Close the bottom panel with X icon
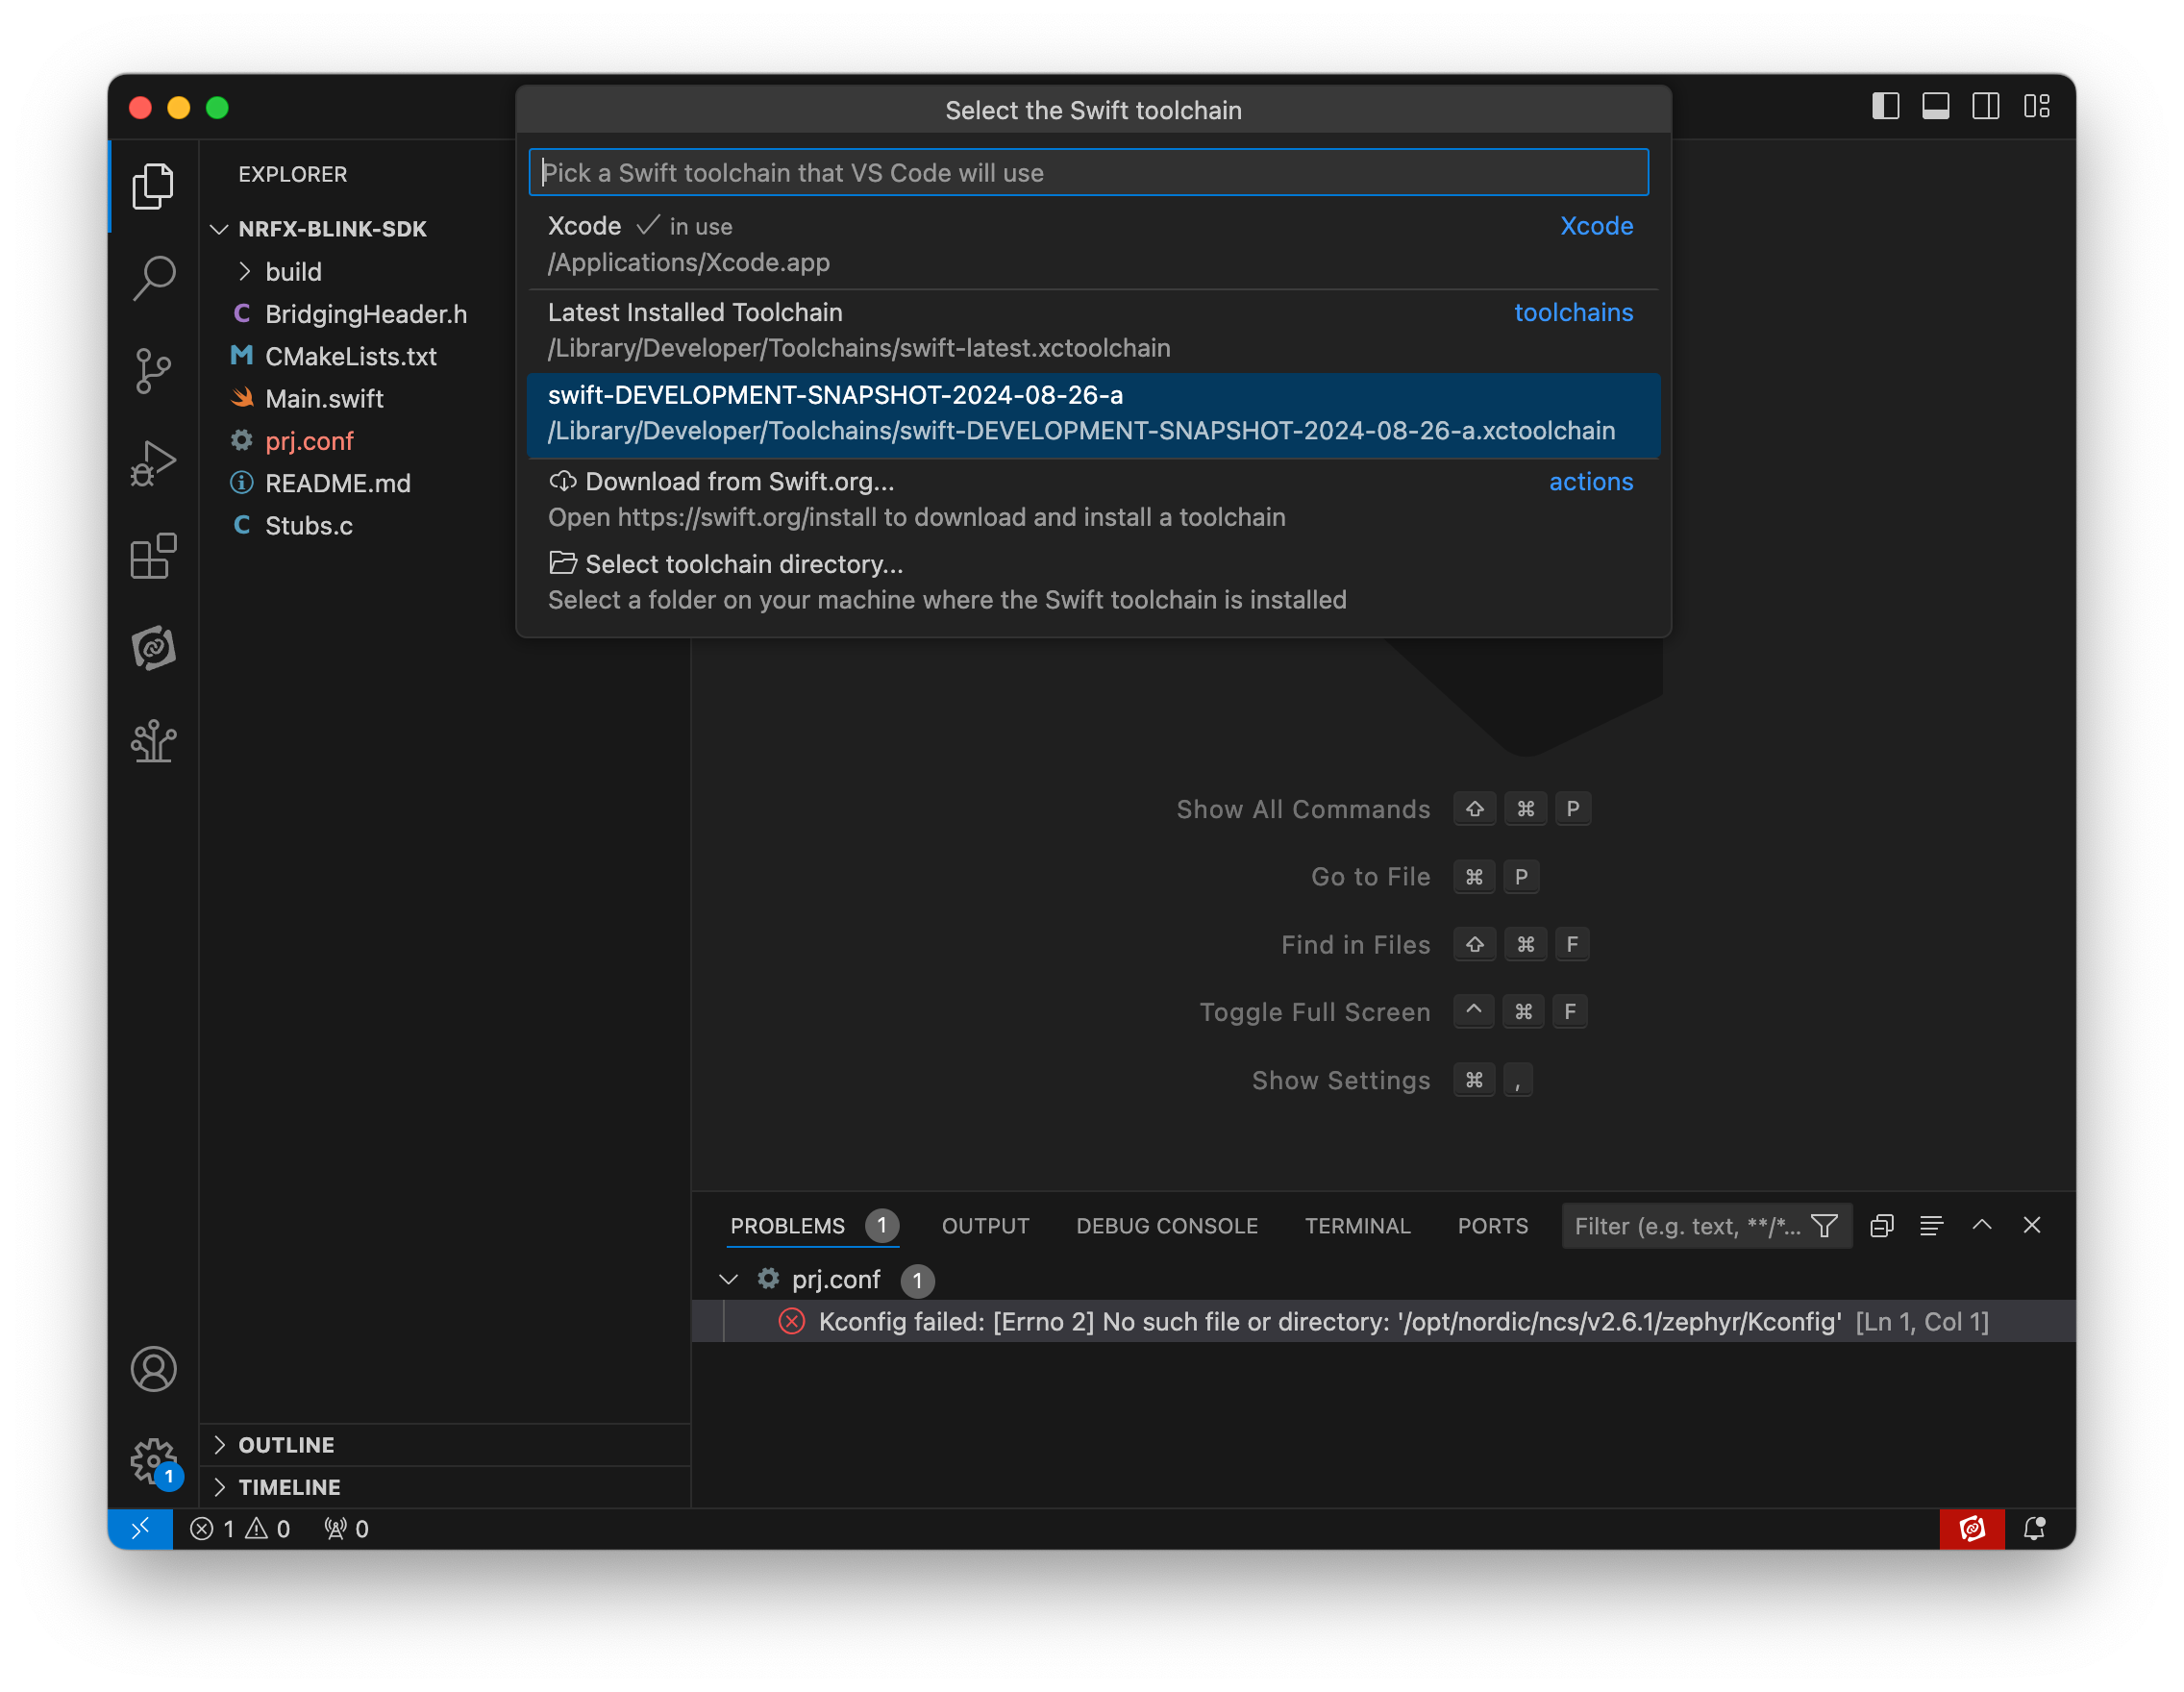 (x=2032, y=1226)
